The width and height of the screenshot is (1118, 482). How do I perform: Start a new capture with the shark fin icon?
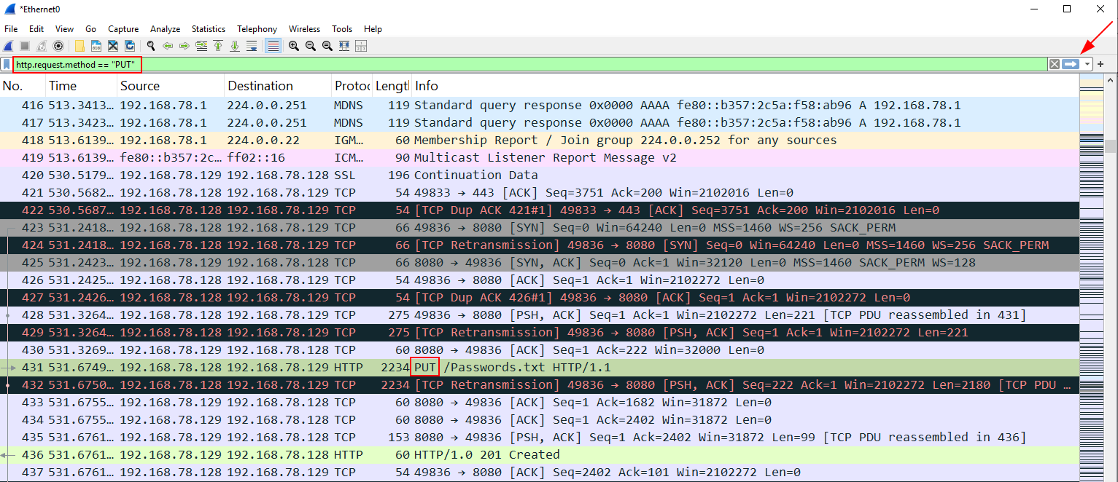click(x=8, y=46)
